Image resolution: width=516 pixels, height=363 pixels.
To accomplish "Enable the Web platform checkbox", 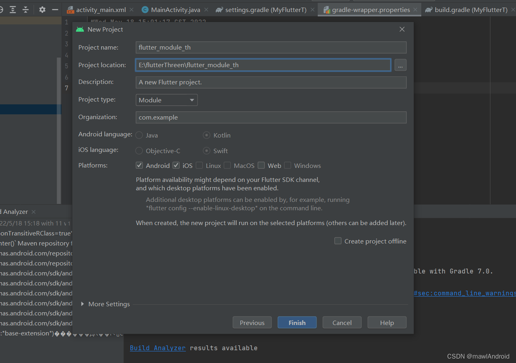I will 261,165.
